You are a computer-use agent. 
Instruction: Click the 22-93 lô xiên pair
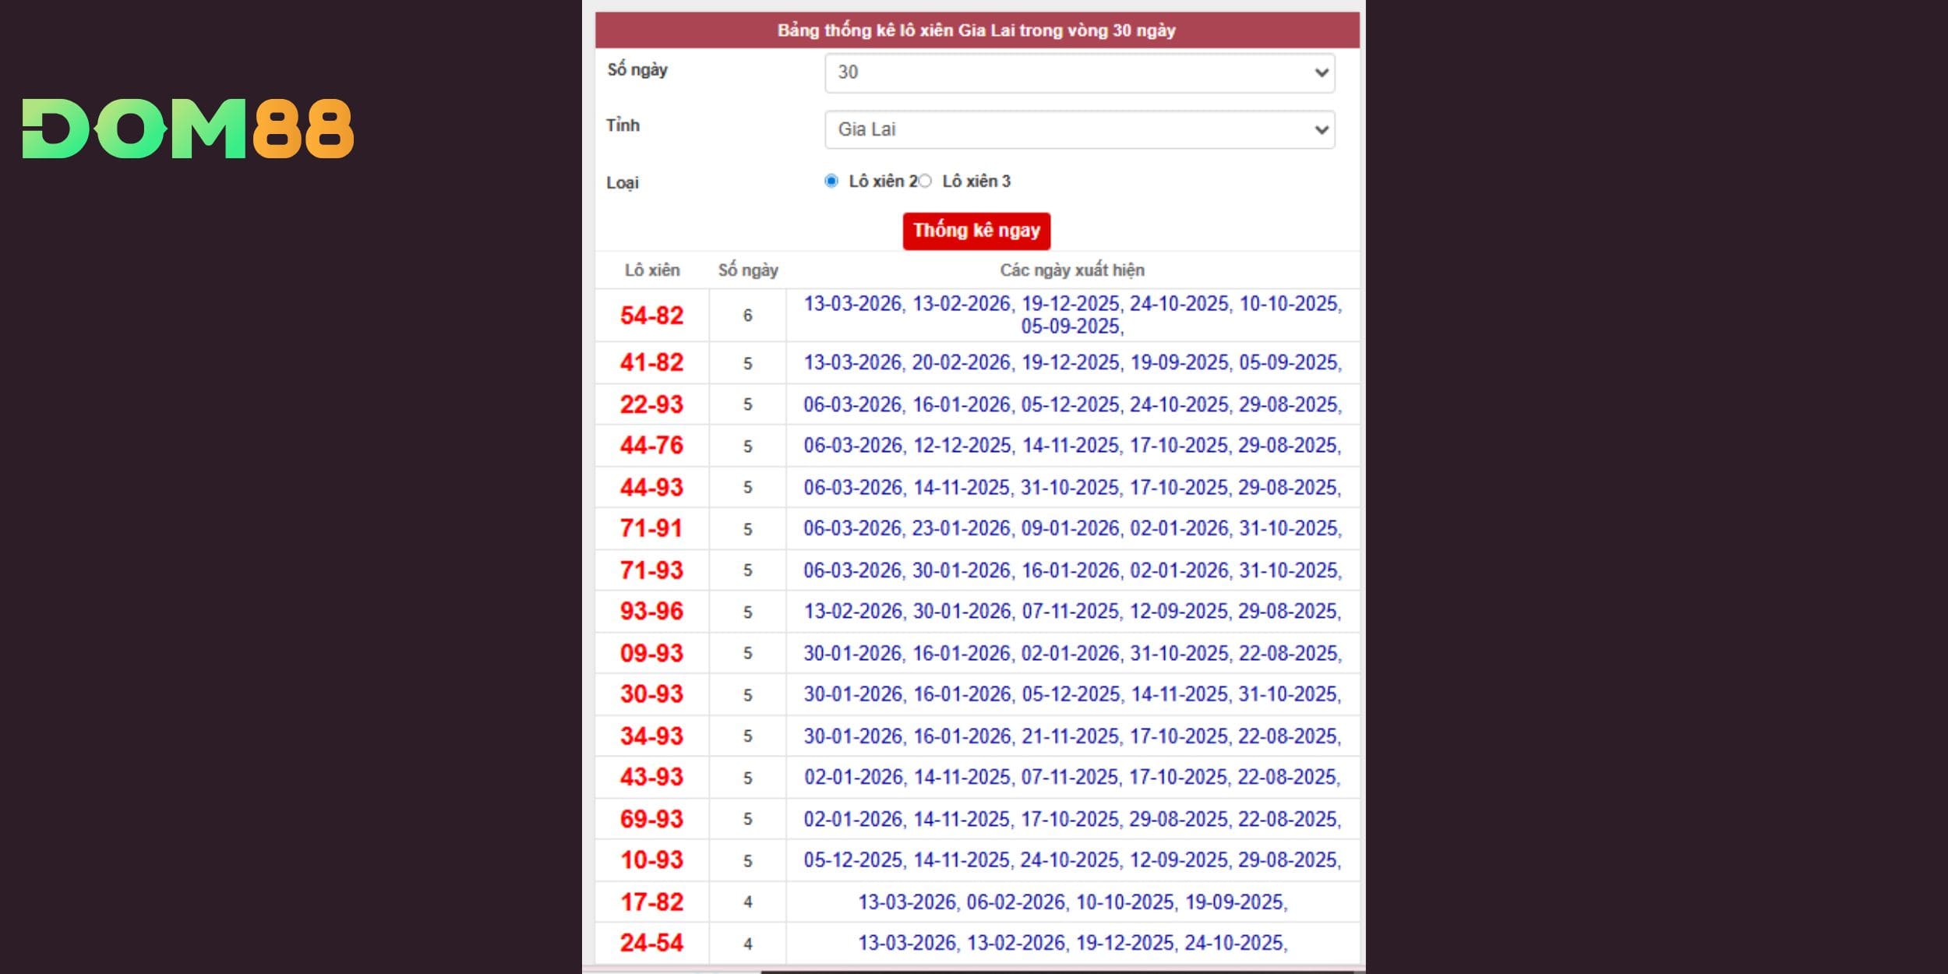(651, 404)
